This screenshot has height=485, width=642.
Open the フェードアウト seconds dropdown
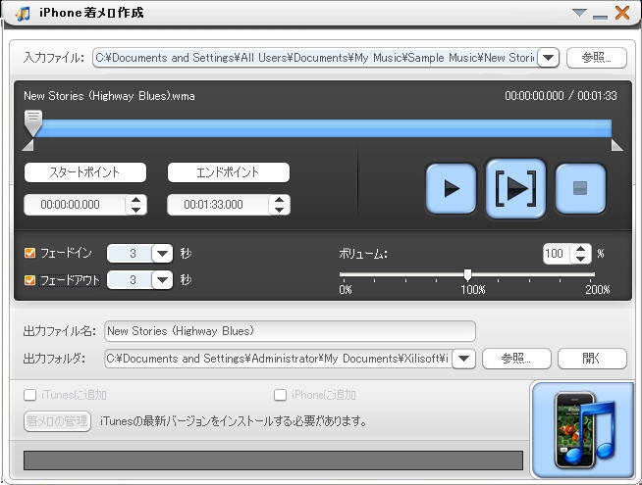click(x=162, y=280)
